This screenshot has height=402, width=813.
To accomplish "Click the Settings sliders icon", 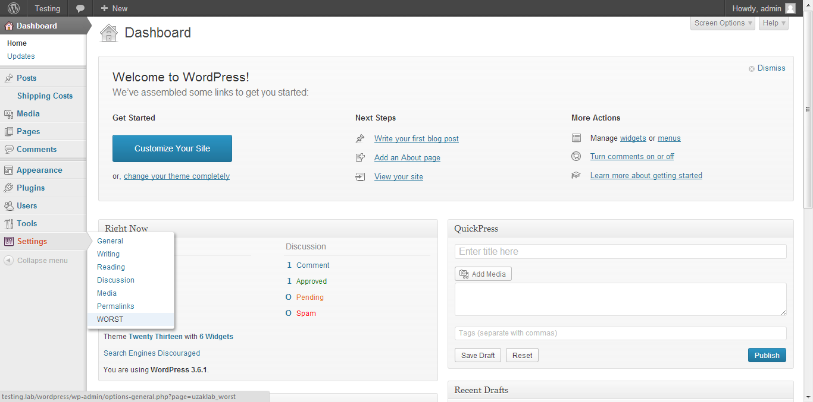I will point(8,241).
